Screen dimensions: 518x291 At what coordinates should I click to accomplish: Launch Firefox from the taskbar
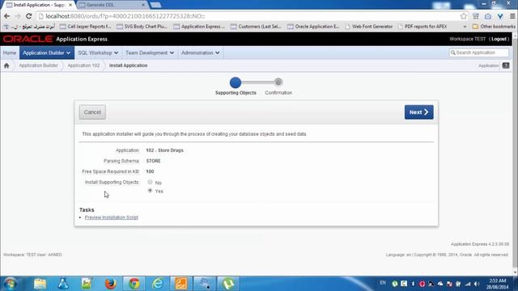click(x=110, y=284)
